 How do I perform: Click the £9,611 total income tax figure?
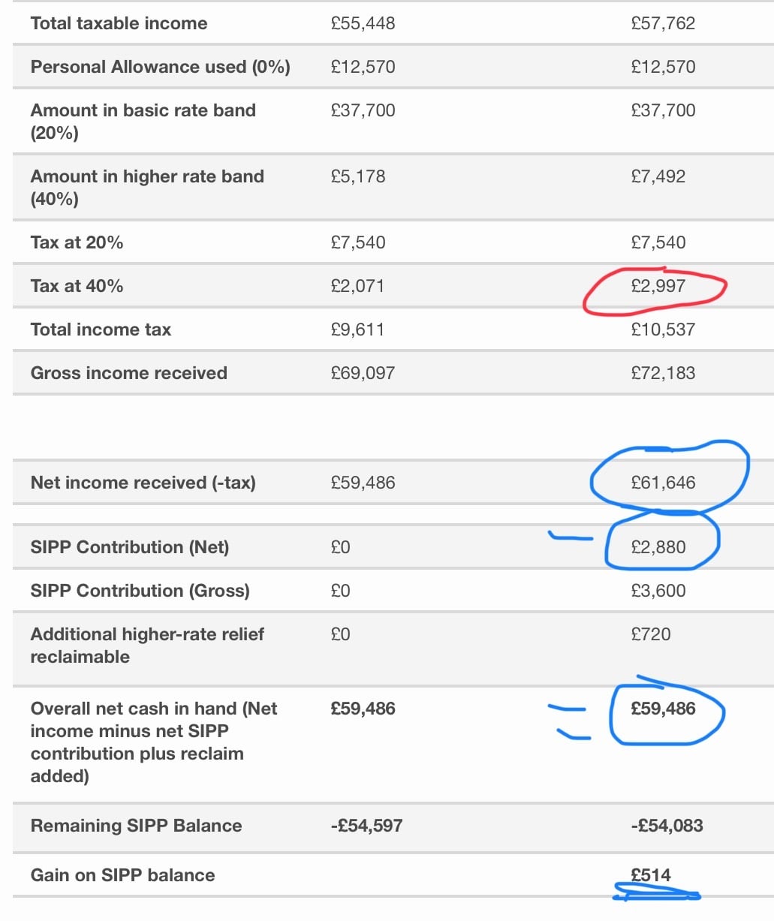[357, 330]
